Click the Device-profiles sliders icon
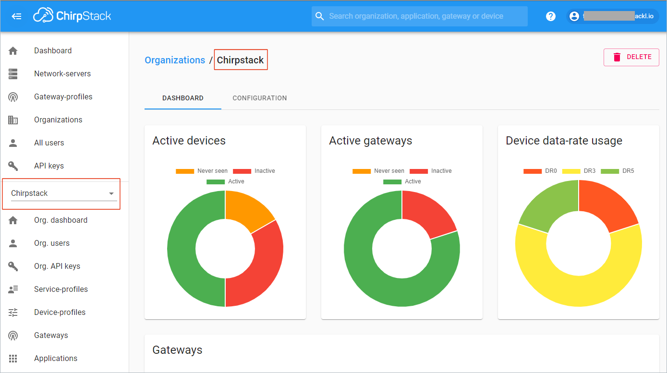 tap(13, 313)
